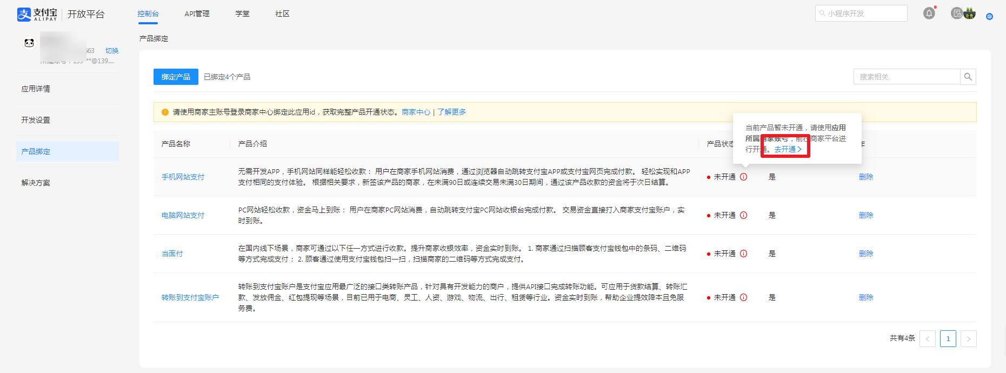The height and width of the screenshot is (373, 1006).
Task: Click the 已绑定4个产品 text
Action: pyautogui.click(x=227, y=77)
